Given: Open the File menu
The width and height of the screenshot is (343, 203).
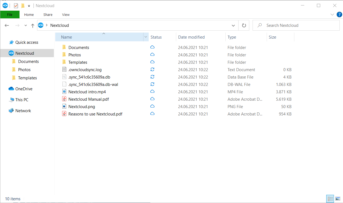Looking at the screenshot, I should pyautogui.click(x=10, y=14).
